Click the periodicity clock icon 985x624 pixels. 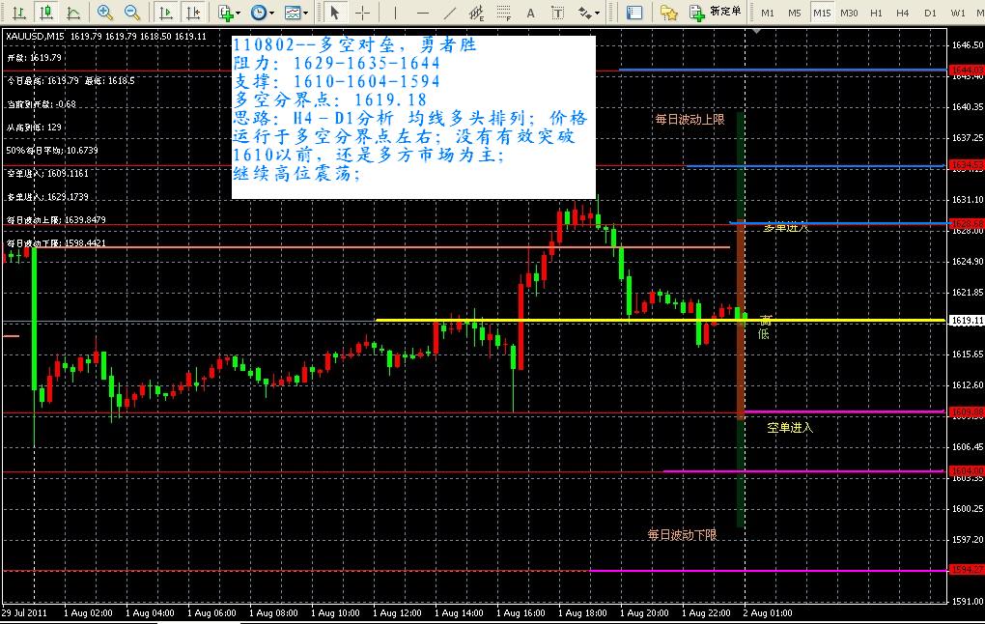pyautogui.click(x=258, y=12)
